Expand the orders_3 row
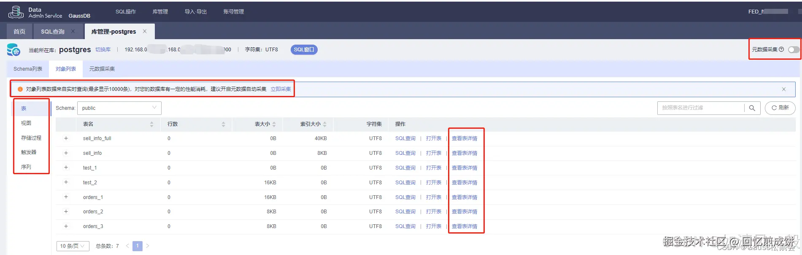The image size is (802, 255). point(66,226)
